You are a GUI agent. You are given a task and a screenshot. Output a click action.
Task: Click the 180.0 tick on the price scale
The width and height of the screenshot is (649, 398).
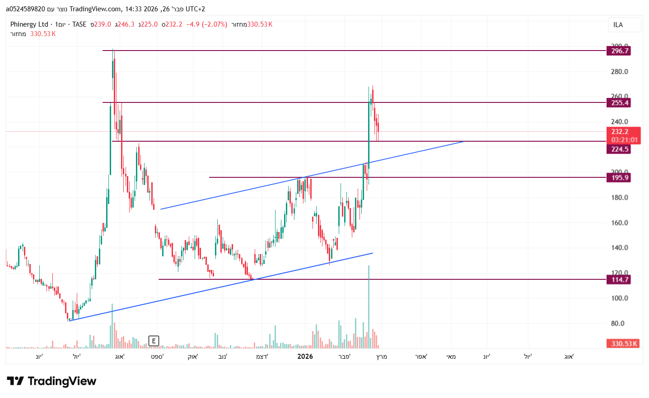pyautogui.click(x=619, y=198)
